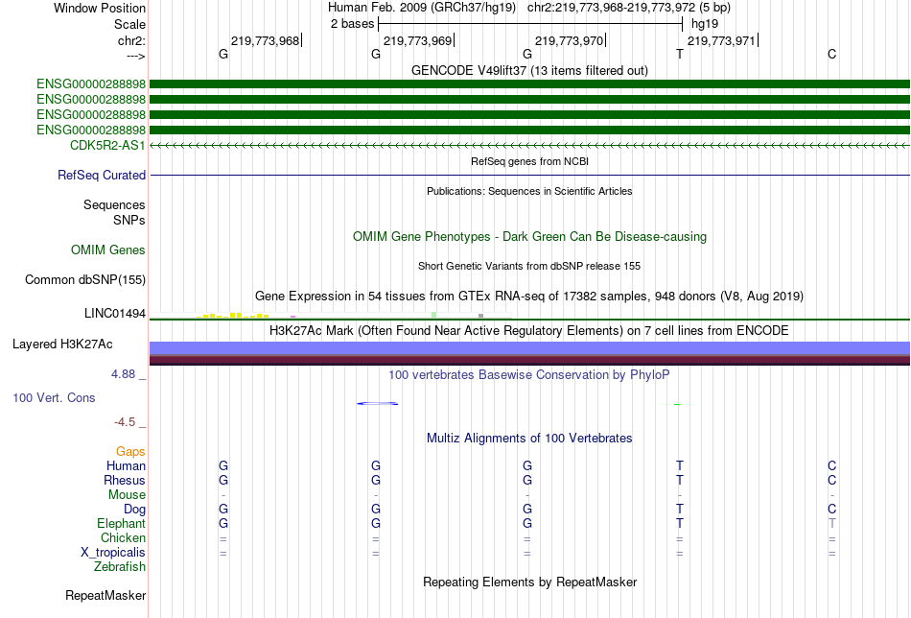Click the ---> base direction arrow label
This screenshot has width=911, height=618.
click(x=135, y=56)
